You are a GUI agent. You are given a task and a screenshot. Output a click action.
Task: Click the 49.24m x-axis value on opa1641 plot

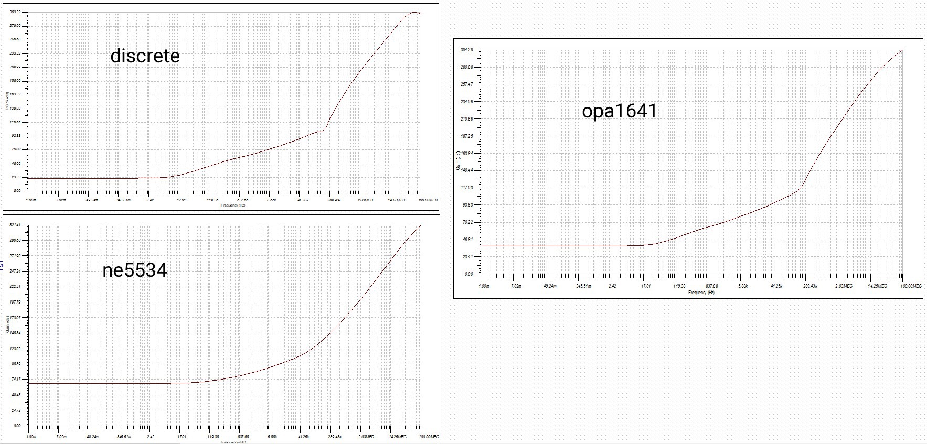tap(550, 286)
